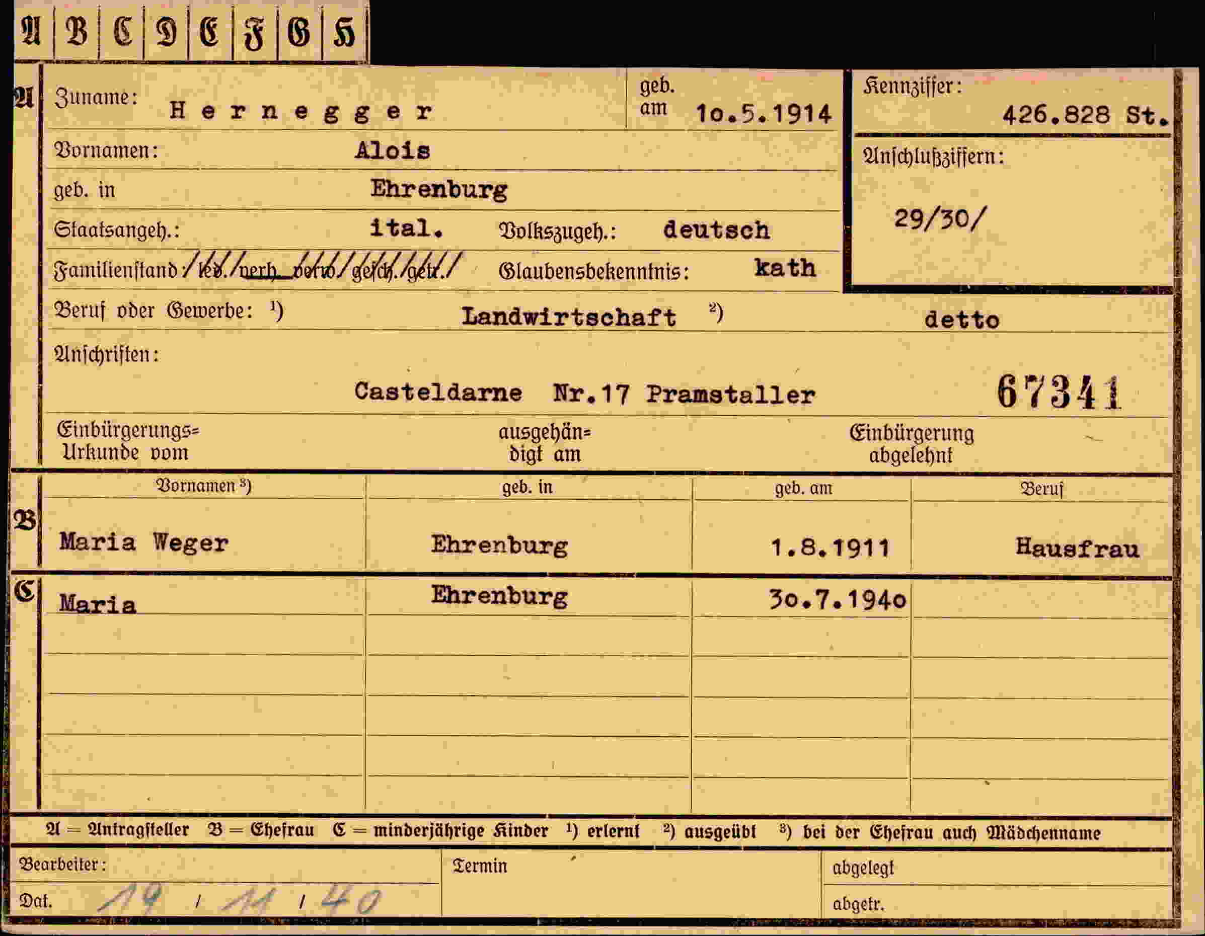1205x936 pixels.
Task: Click "Nr.17 Pramstaller" in the address
Action: click(684, 395)
